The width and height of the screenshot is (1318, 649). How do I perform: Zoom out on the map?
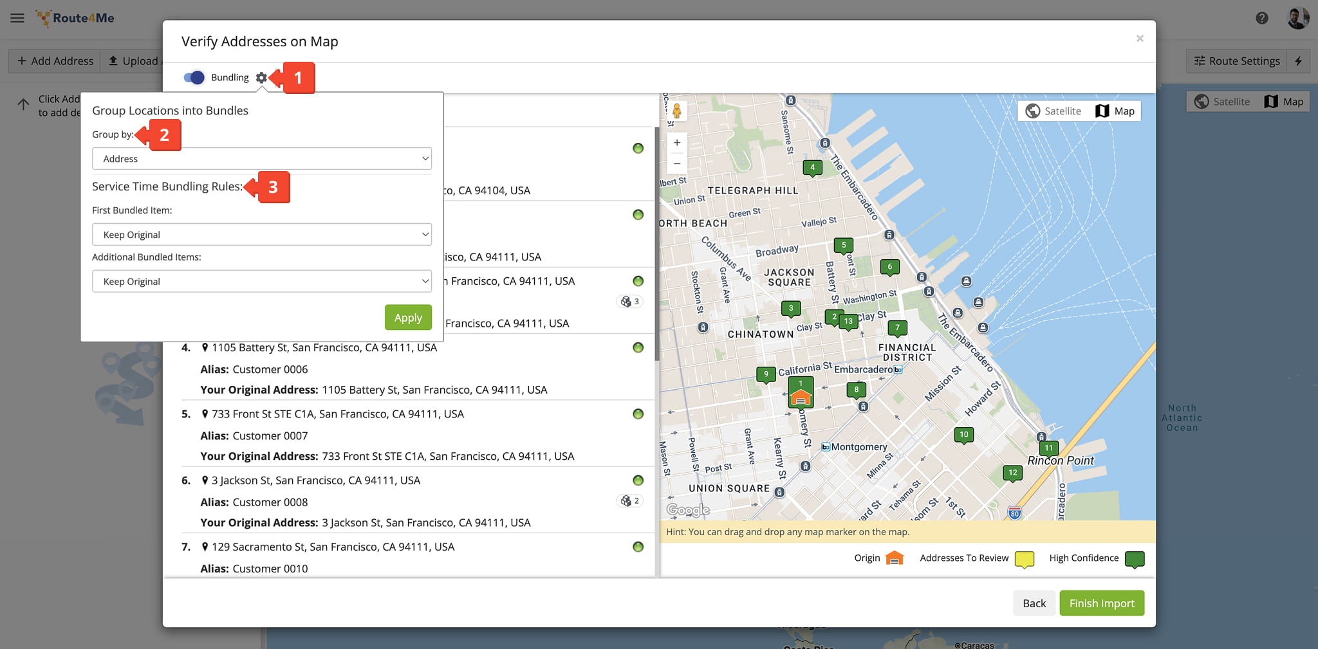tap(677, 164)
